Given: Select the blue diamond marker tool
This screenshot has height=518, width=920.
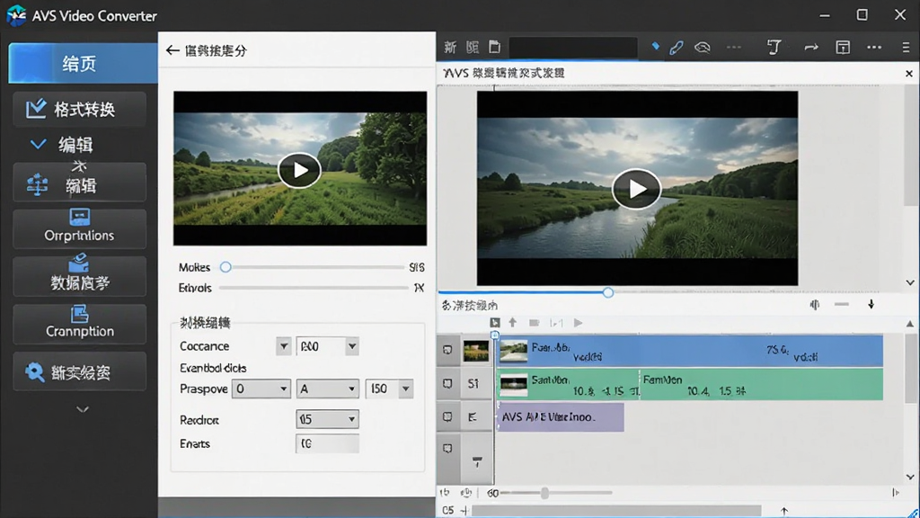Looking at the screenshot, I should click(655, 47).
